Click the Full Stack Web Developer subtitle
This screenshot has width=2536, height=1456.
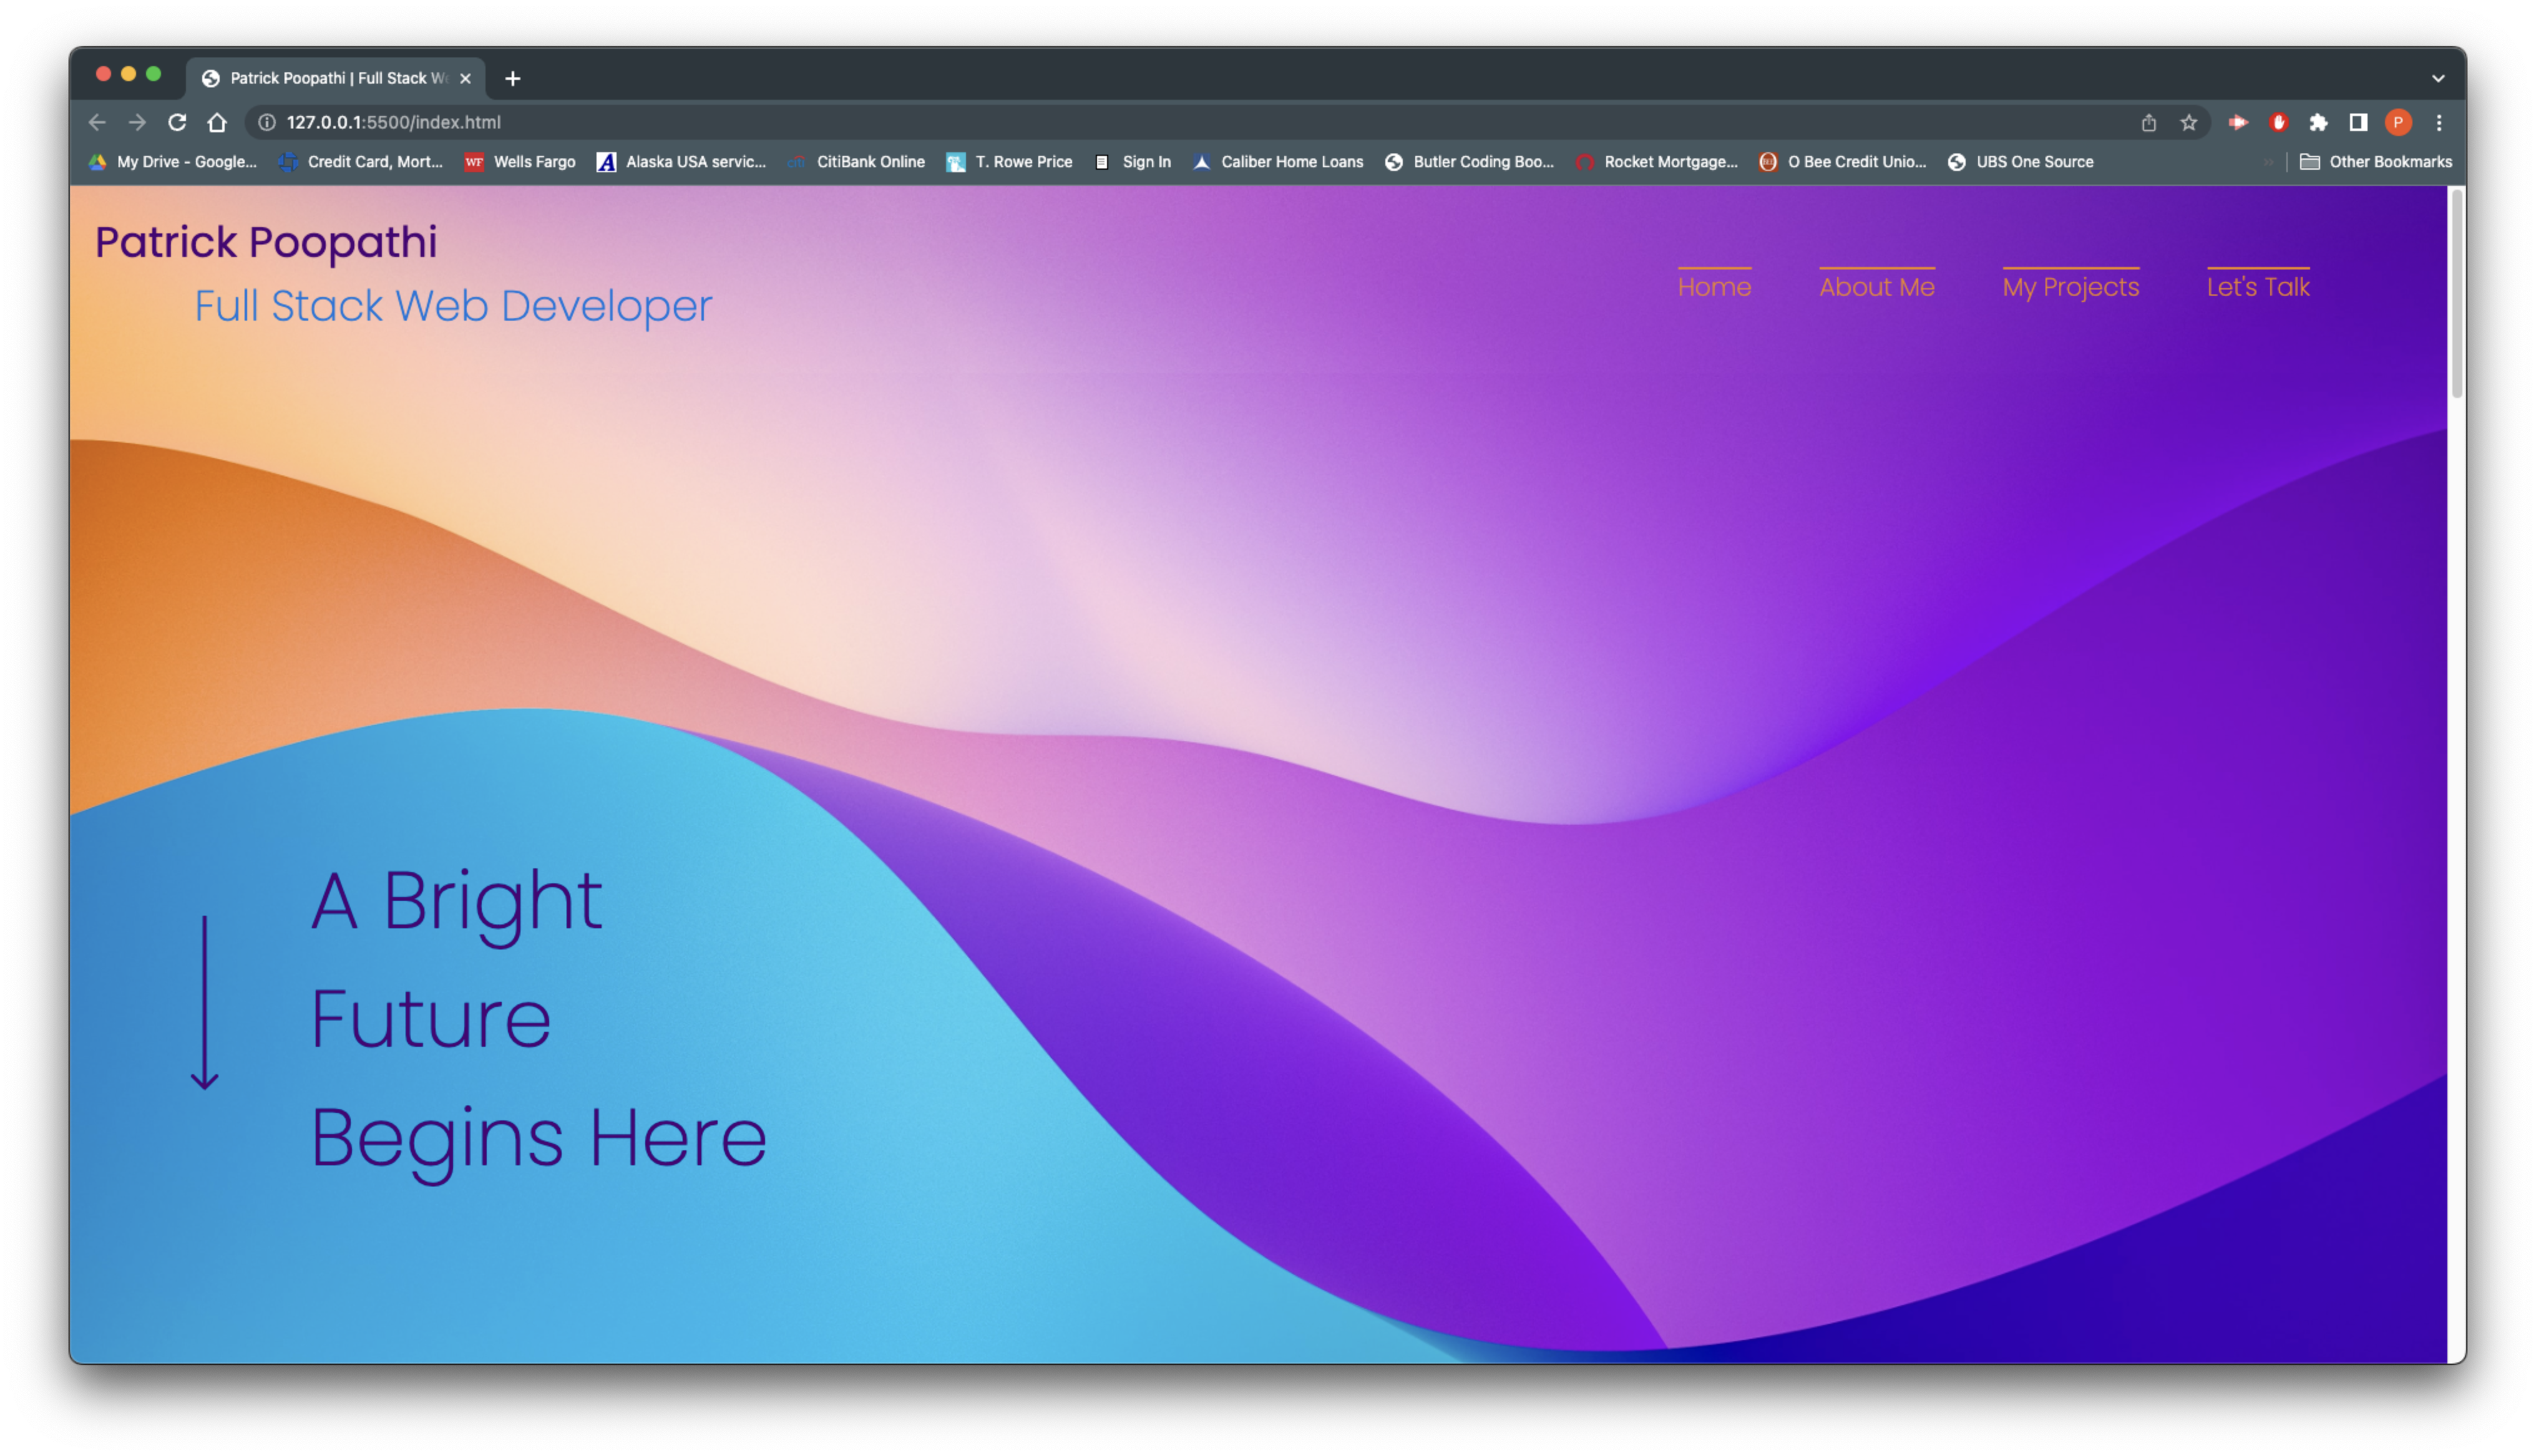click(453, 306)
